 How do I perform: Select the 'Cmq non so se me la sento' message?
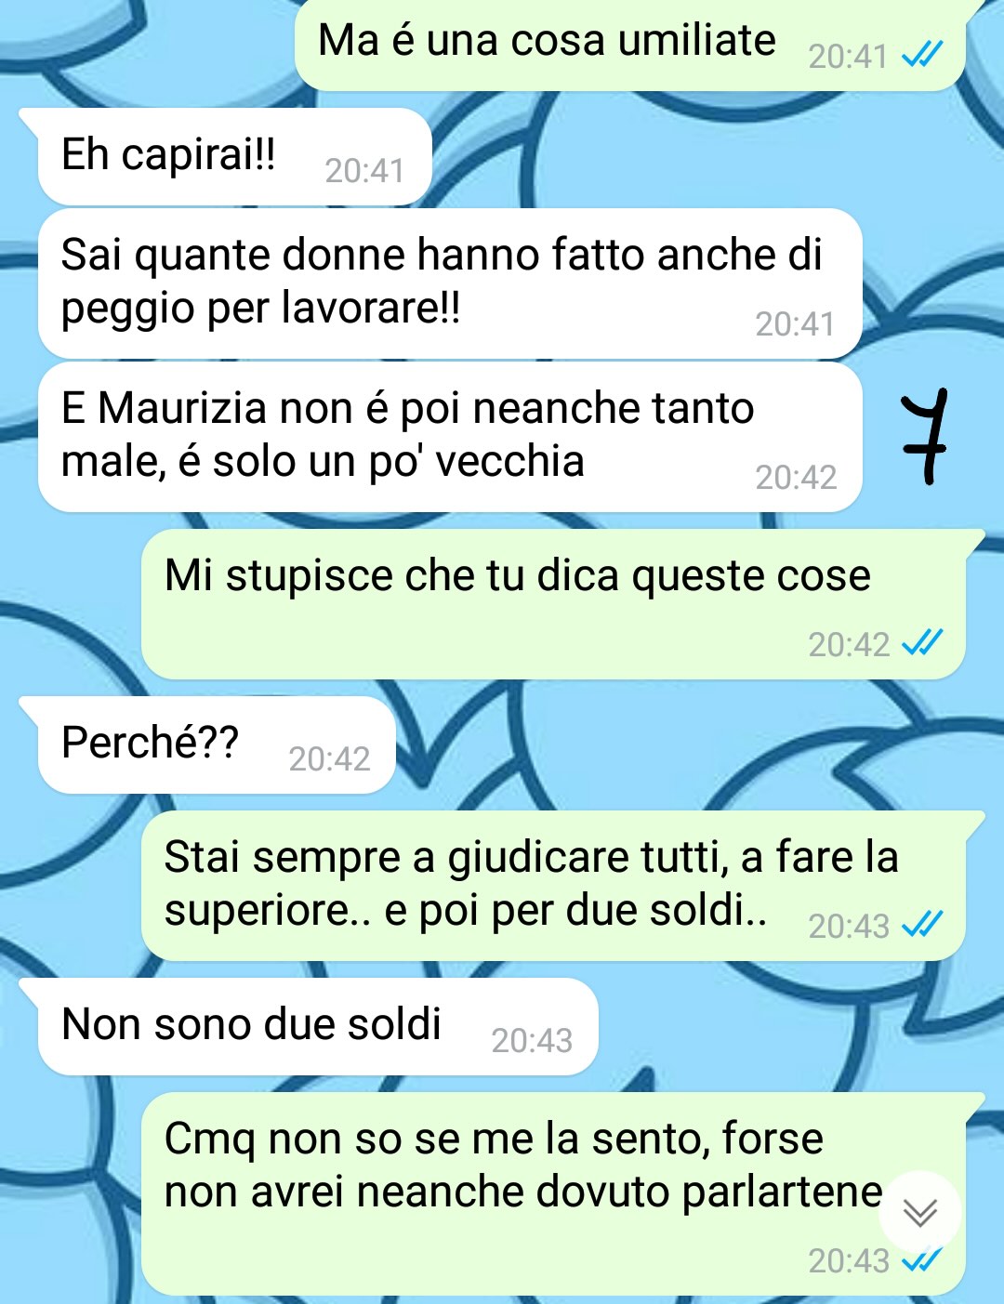pyautogui.click(x=554, y=1194)
